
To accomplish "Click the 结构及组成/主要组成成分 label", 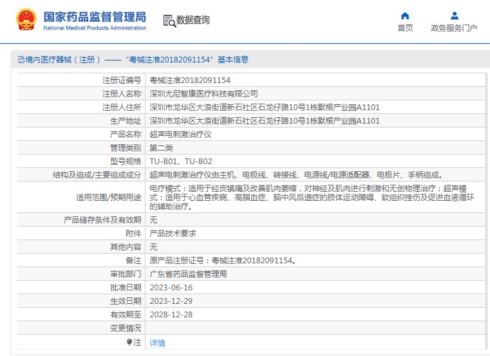I will tap(97, 174).
